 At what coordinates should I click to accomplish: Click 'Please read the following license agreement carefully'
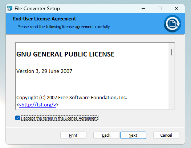point(64,27)
